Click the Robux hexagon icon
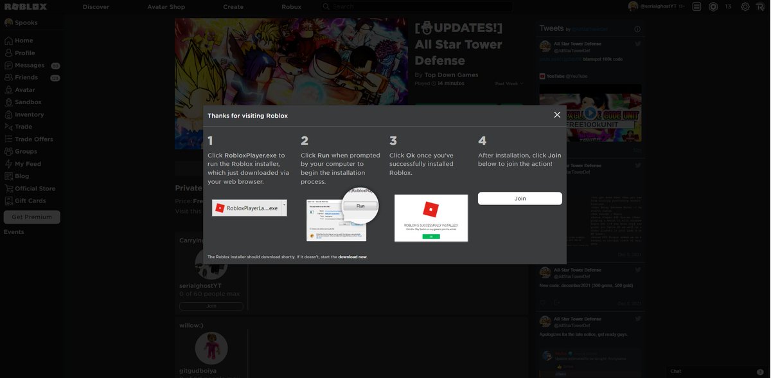Screen dimensions: 771x378 pos(713,6)
